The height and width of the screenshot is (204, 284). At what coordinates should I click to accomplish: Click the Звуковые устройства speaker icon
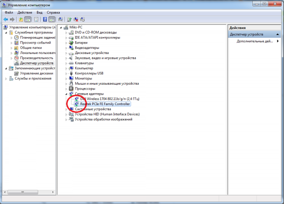pyautogui.click(x=71, y=58)
